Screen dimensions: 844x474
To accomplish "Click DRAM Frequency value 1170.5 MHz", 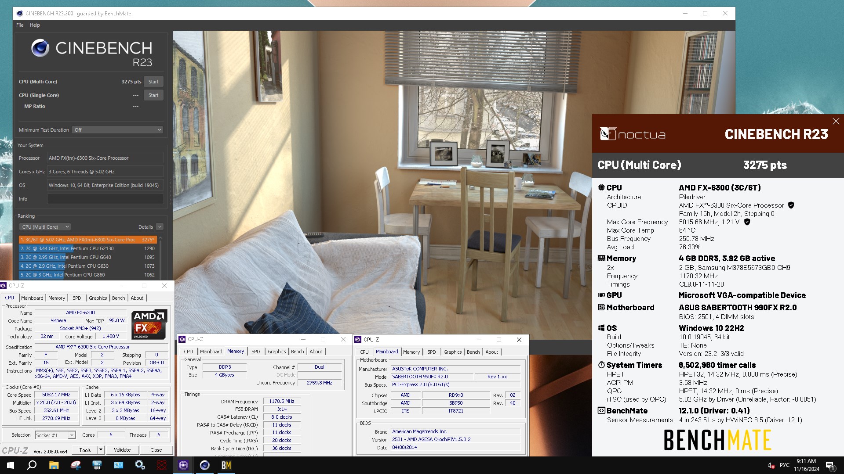I will tap(282, 401).
